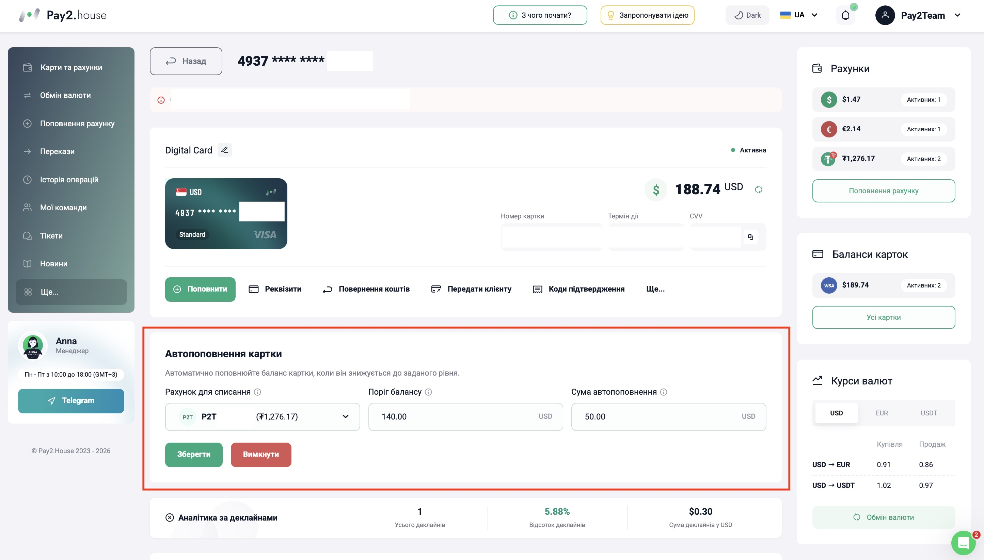
Task: Click the copy icon beside the CVV field
Action: pos(750,237)
